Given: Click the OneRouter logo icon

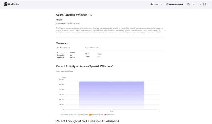Looking at the screenshot, I should click(5, 4).
